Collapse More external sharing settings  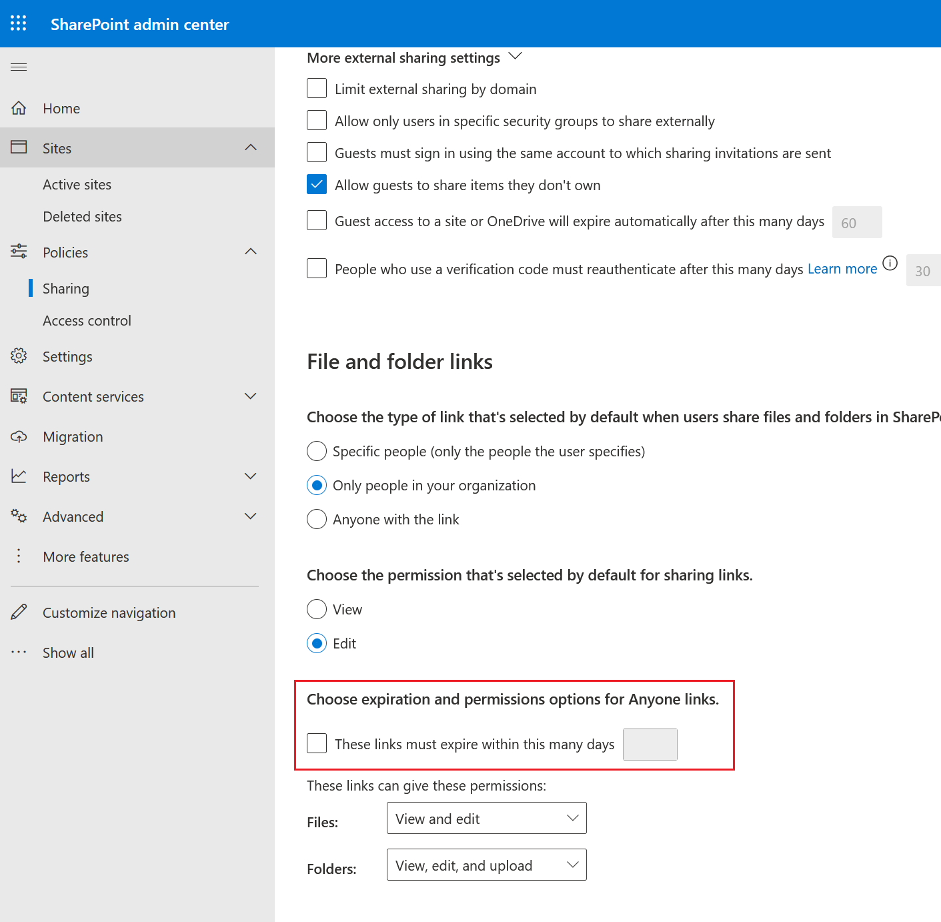coord(515,56)
